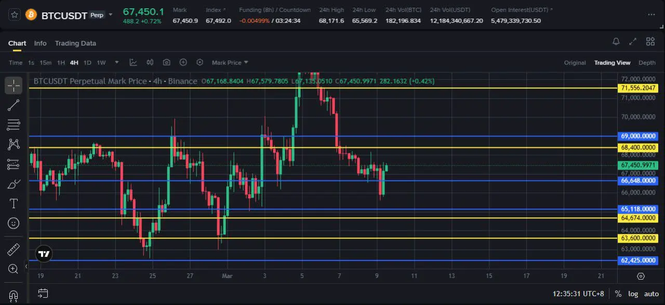Image resolution: width=665 pixels, height=305 pixels.
Task: Toggle auto scale
Action: 651,294
